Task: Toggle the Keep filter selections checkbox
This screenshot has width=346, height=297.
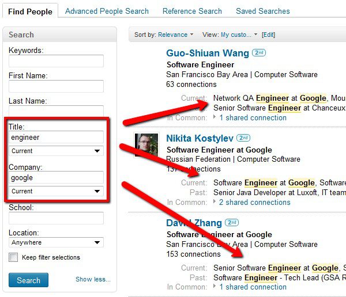Action: tap(13, 257)
